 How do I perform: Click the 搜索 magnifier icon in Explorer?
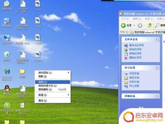point(157,25)
